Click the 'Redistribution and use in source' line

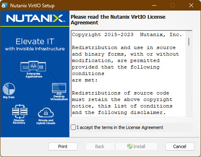[x=124, y=47]
